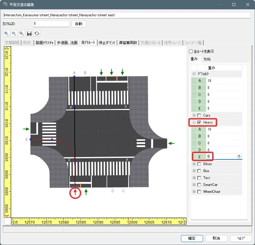Click the red refresh arrows icon
This screenshot has width=255, height=245.
click(37, 33)
